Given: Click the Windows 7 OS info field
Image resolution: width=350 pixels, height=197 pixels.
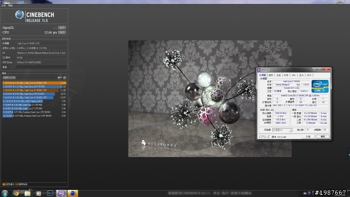Looking at the screenshot, I should point(41,53).
